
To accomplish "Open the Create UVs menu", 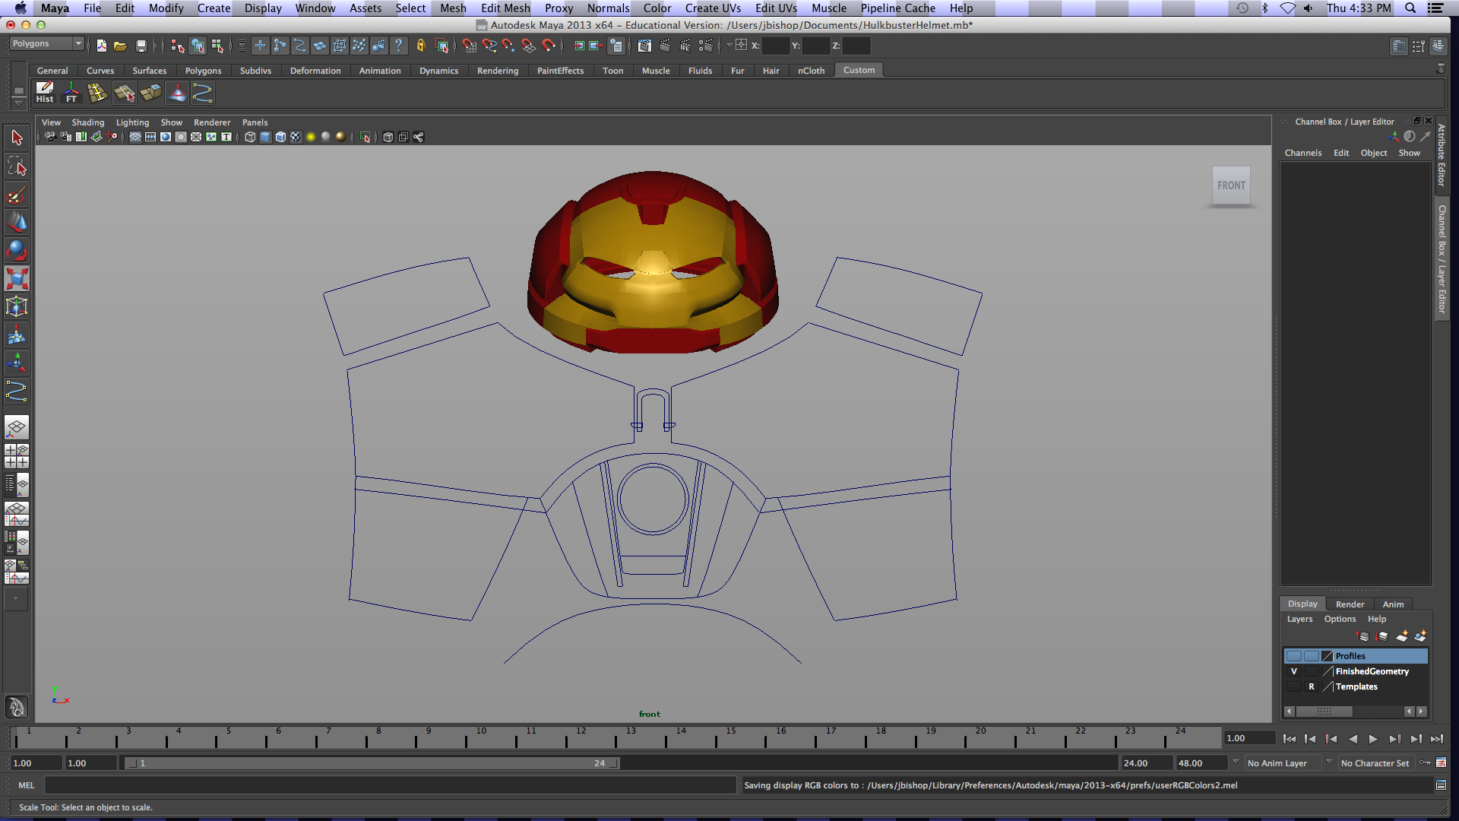I will point(713,8).
